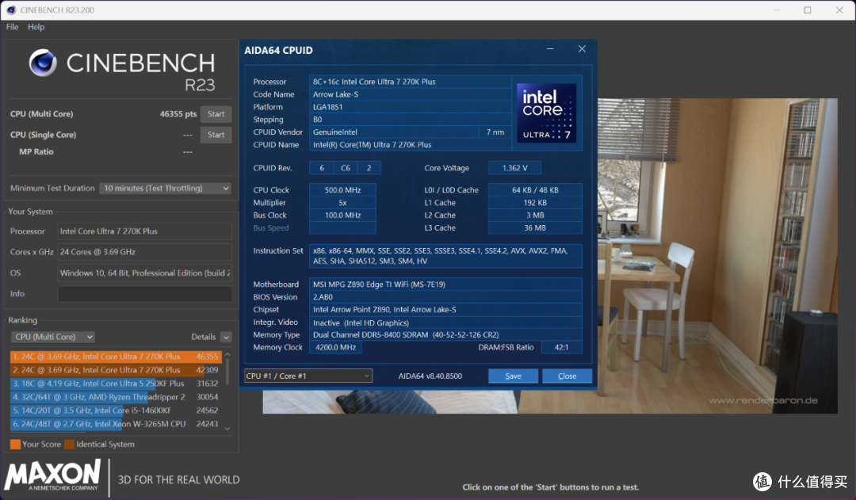Click the DRAM:FSB Ratio value 42:1
The image size is (856, 500).
(561, 347)
